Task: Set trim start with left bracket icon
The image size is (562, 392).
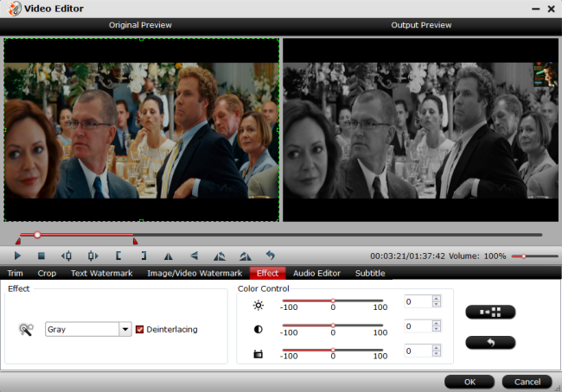Action: pos(118,256)
